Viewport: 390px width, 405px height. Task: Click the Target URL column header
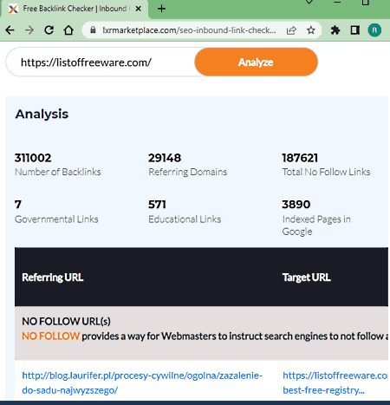click(x=306, y=278)
